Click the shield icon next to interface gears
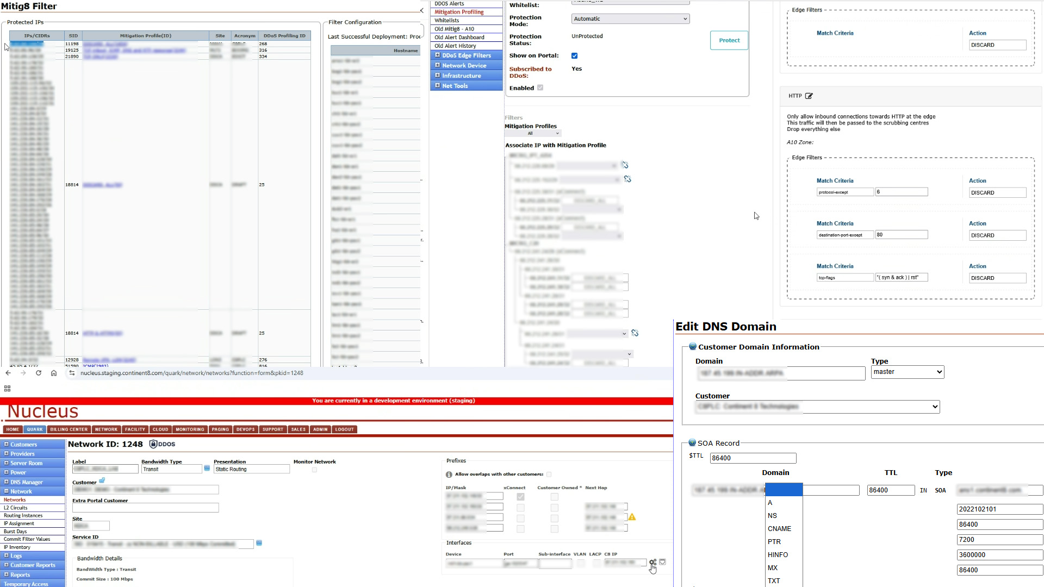 pyautogui.click(x=662, y=562)
